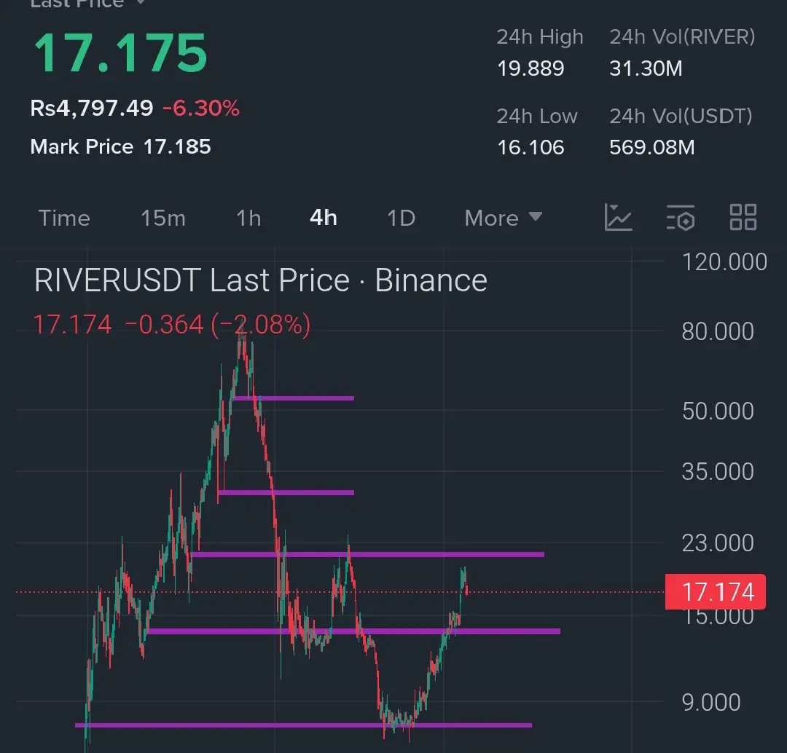
Task: Click the 80.000 price axis label
Action: coord(718,331)
